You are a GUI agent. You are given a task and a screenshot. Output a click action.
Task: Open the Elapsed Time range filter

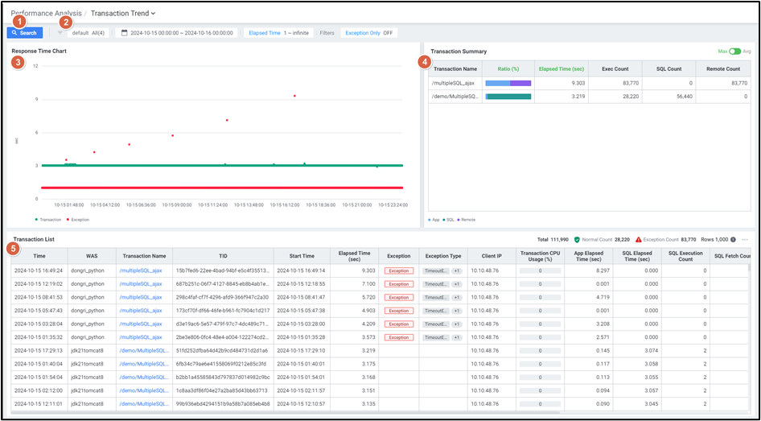[x=278, y=33]
